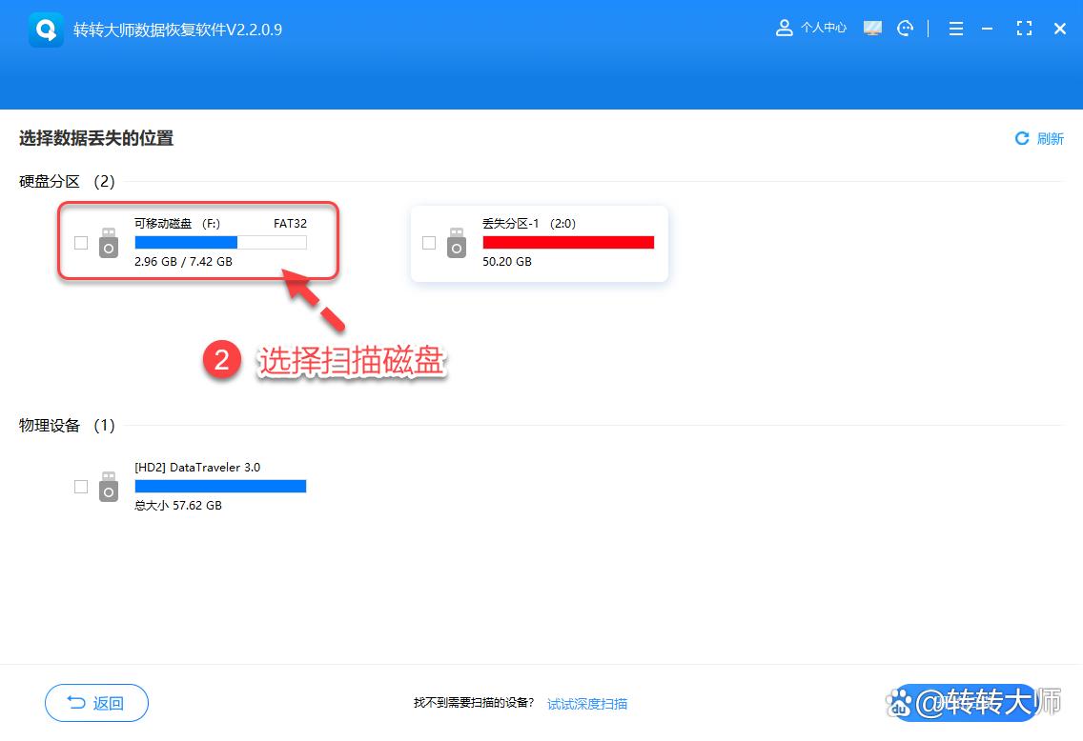Click USB drive icon for DataTraveler 3.0
The width and height of the screenshot is (1083, 741).
[x=110, y=487]
